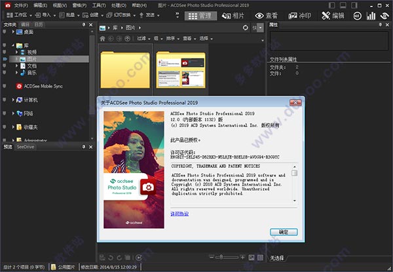
Task: Toggle the easy-select marker beside 文档
Action: click(x=5, y=66)
